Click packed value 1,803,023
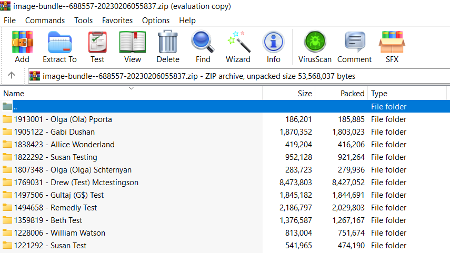 pyautogui.click(x=348, y=132)
